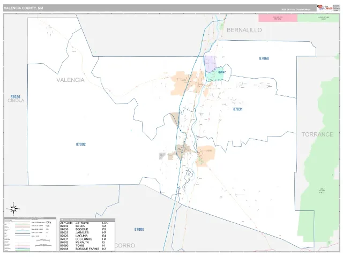Image resolution: width=343 pixels, height=257 pixels.
Task: Click BOSQUE FARMS in the ZIP table
Action: coord(87,249)
